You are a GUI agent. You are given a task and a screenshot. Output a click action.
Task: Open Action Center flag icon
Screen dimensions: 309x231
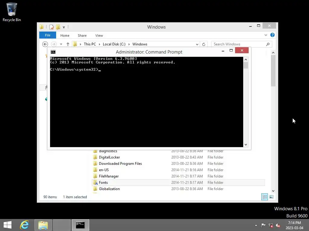click(x=263, y=225)
